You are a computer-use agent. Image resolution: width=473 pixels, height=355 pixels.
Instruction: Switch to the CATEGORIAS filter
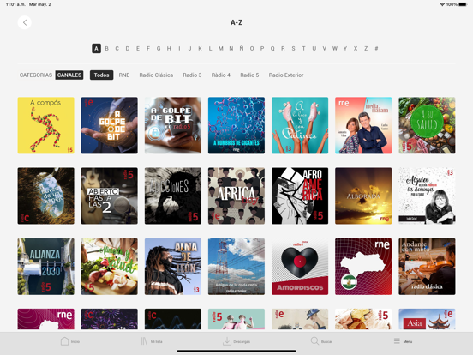pos(36,75)
